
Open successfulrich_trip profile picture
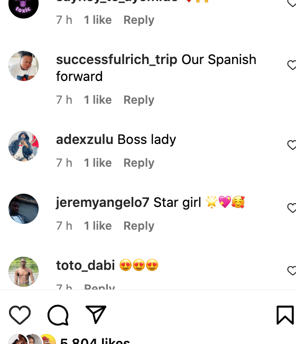[x=23, y=66]
